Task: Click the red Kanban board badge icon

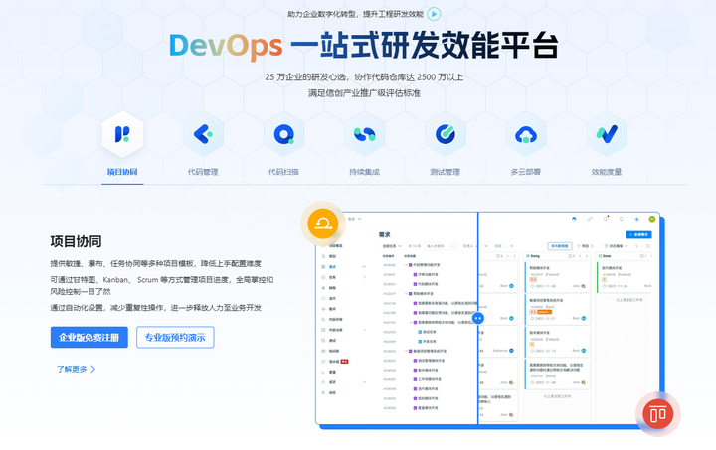Action: pos(657,414)
